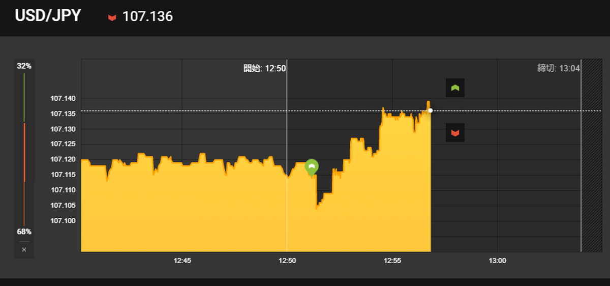Click the 13:00 time axis label

497,261
